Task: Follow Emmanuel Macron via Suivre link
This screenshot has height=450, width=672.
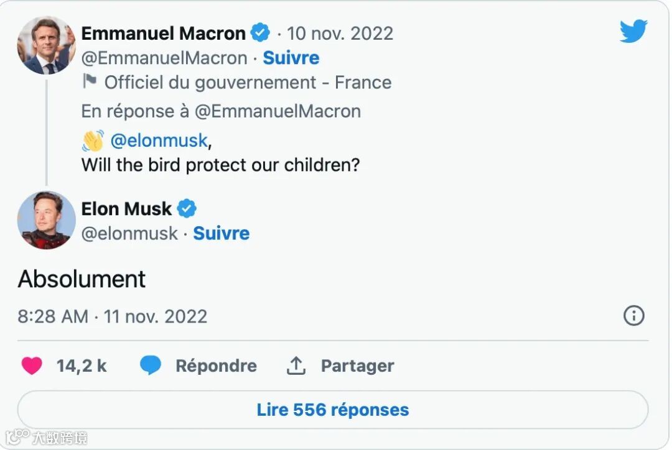Action: click(291, 58)
